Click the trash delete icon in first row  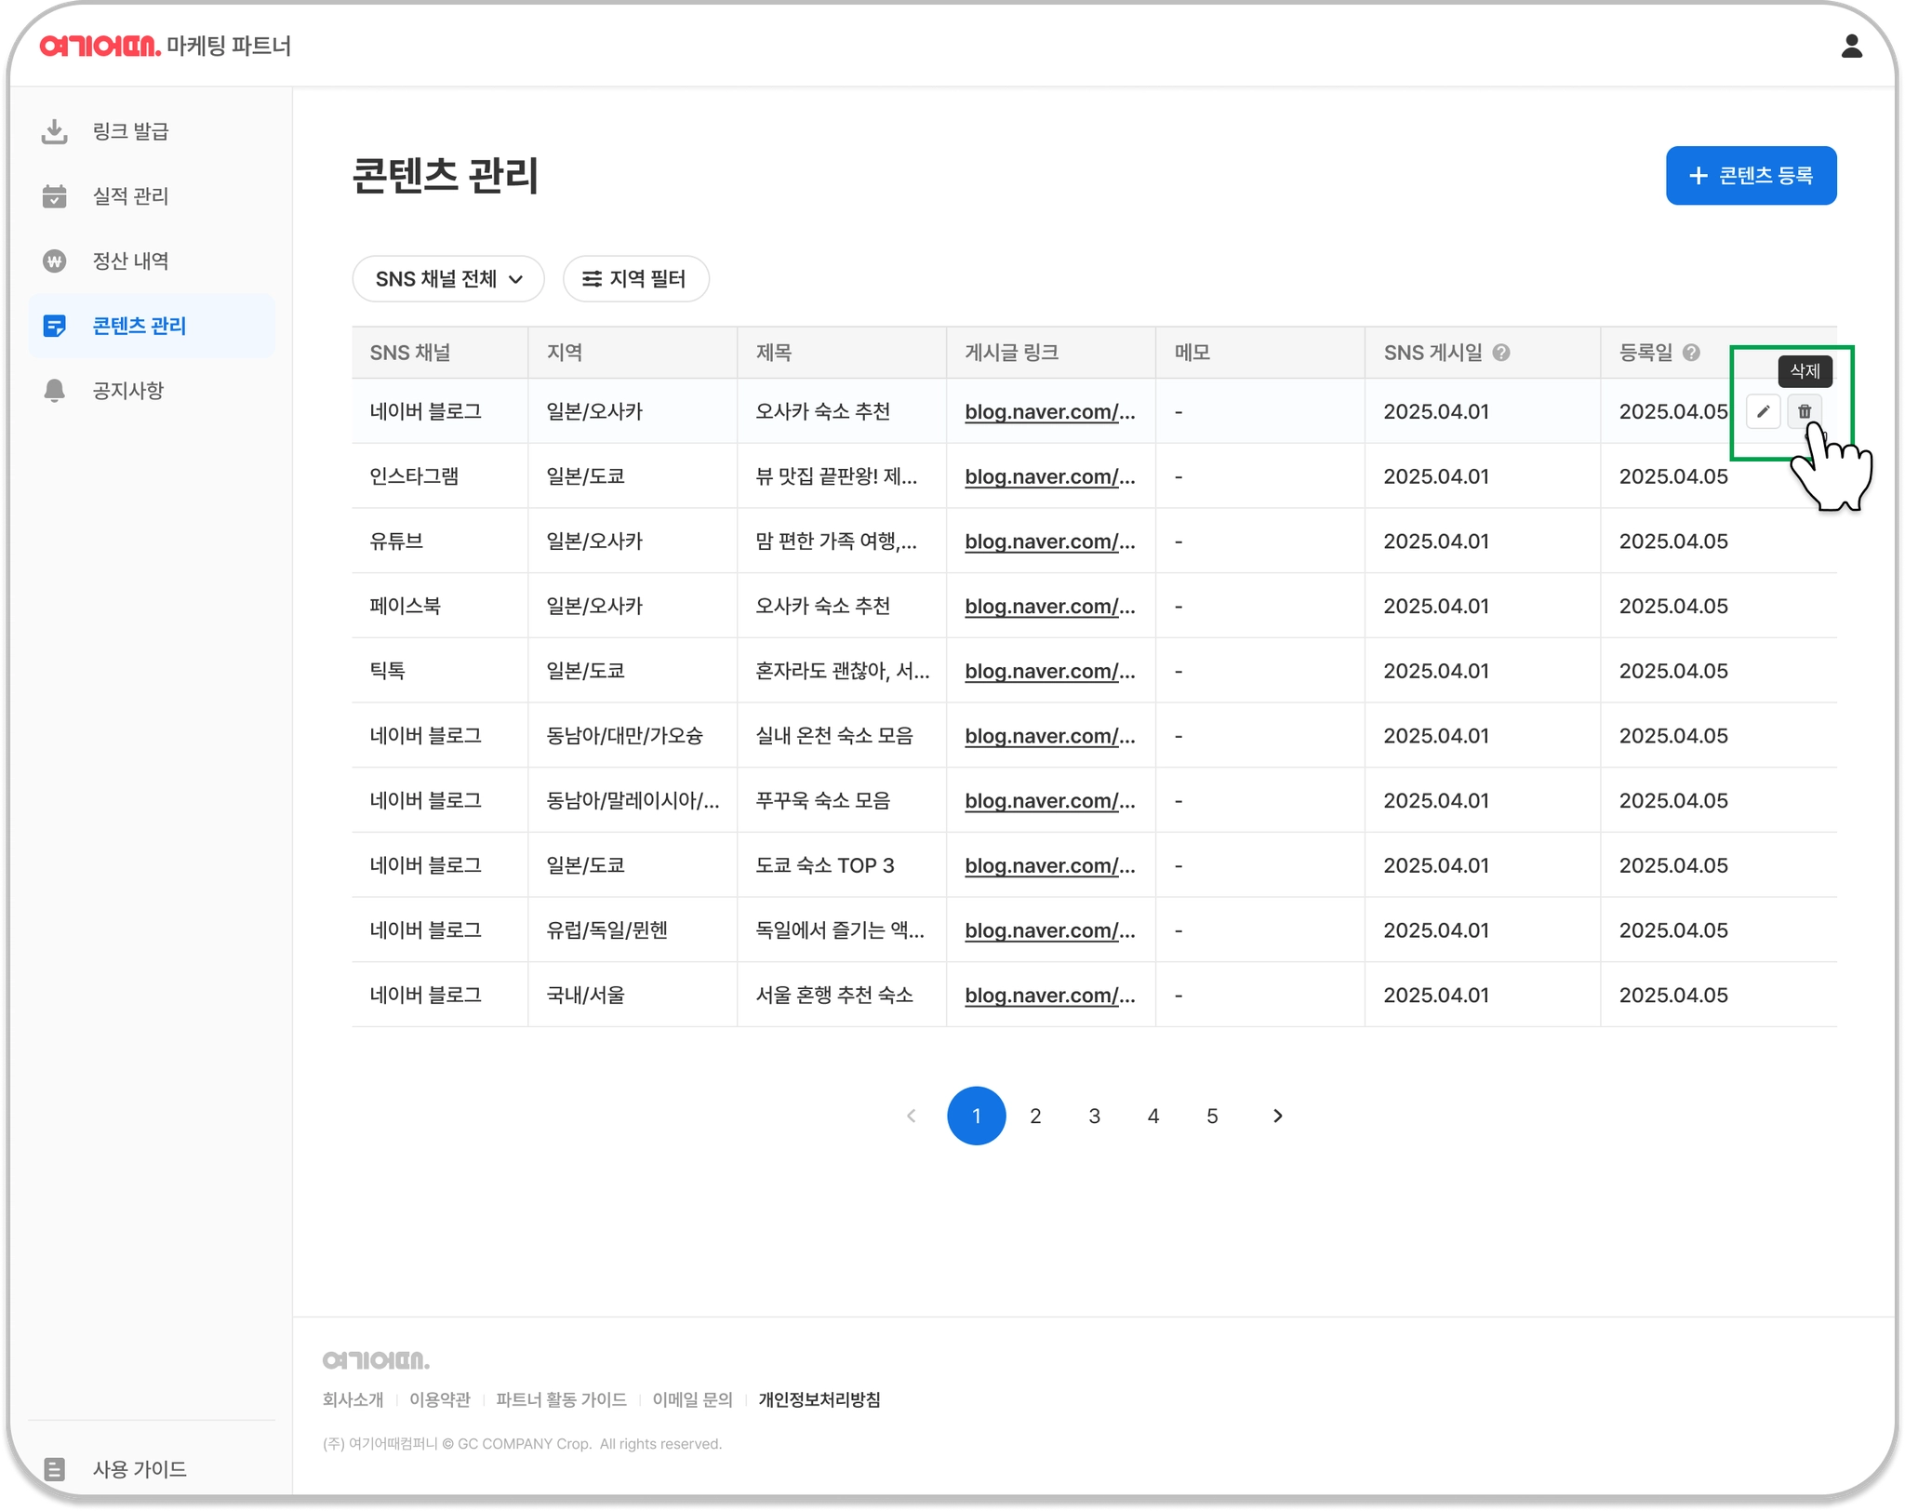click(1804, 411)
